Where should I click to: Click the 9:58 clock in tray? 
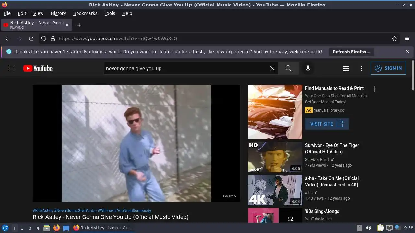click(x=409, y=228)
